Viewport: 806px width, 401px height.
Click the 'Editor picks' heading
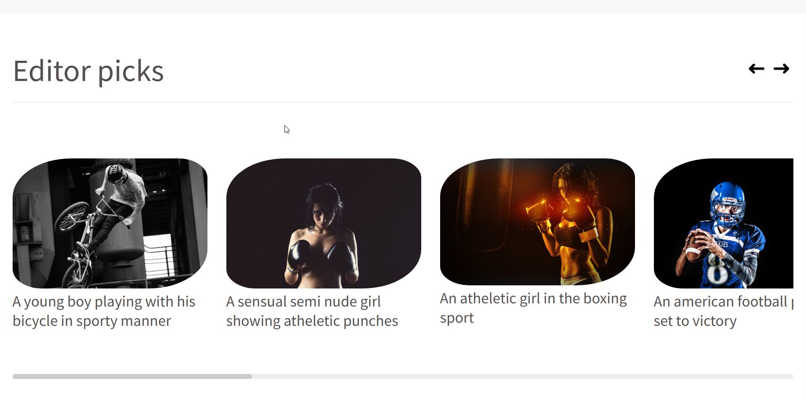88,71
